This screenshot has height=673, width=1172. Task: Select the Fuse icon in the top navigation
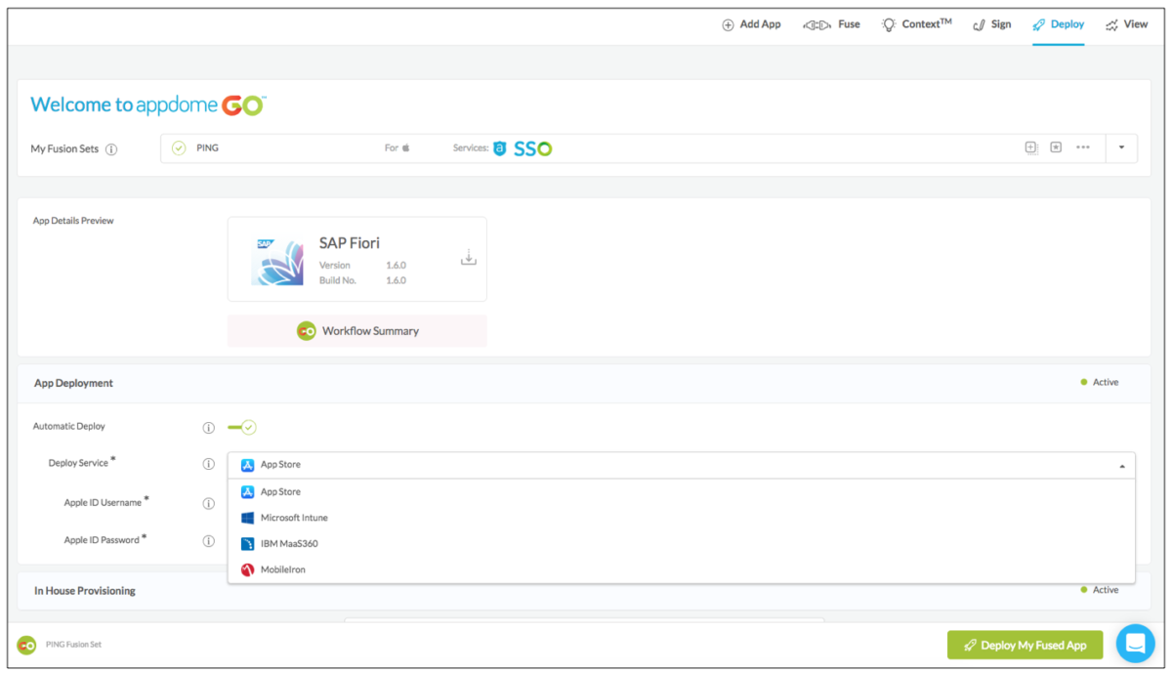point(818,23)
